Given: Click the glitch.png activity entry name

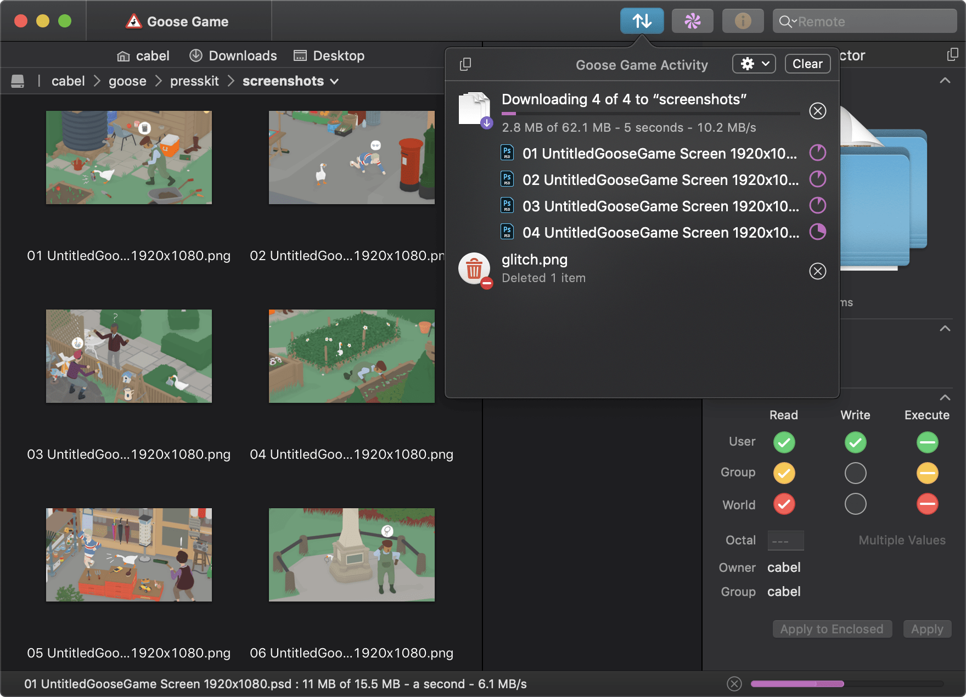Looking at the screenshot, I should [x=535, y=260].
